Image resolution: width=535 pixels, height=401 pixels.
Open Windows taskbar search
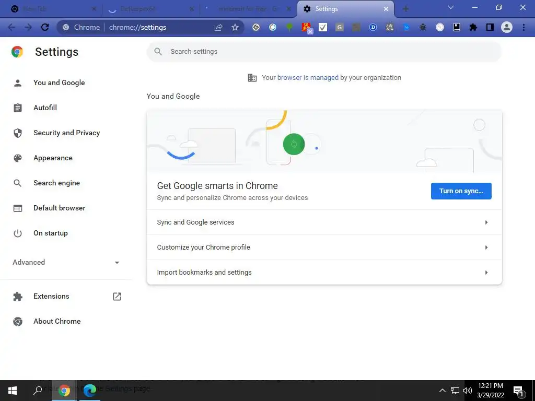click(x=38, y=391)
